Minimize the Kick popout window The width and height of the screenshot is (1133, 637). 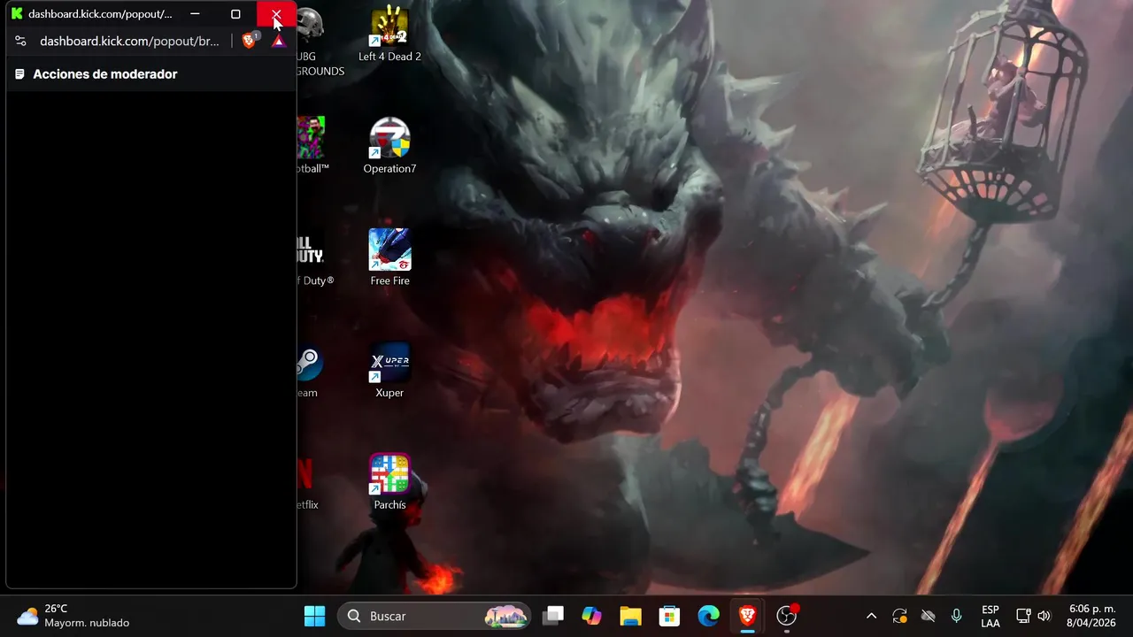tap(195, 14)
